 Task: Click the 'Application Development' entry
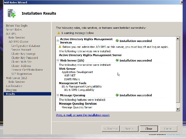(77, 72)
